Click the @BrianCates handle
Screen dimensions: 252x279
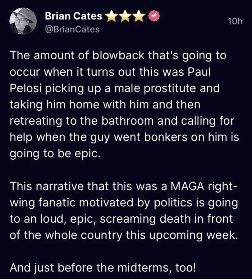(72, 29)
